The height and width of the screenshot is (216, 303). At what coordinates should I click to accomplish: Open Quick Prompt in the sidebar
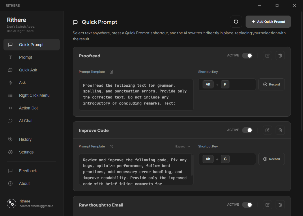[31, 45]
